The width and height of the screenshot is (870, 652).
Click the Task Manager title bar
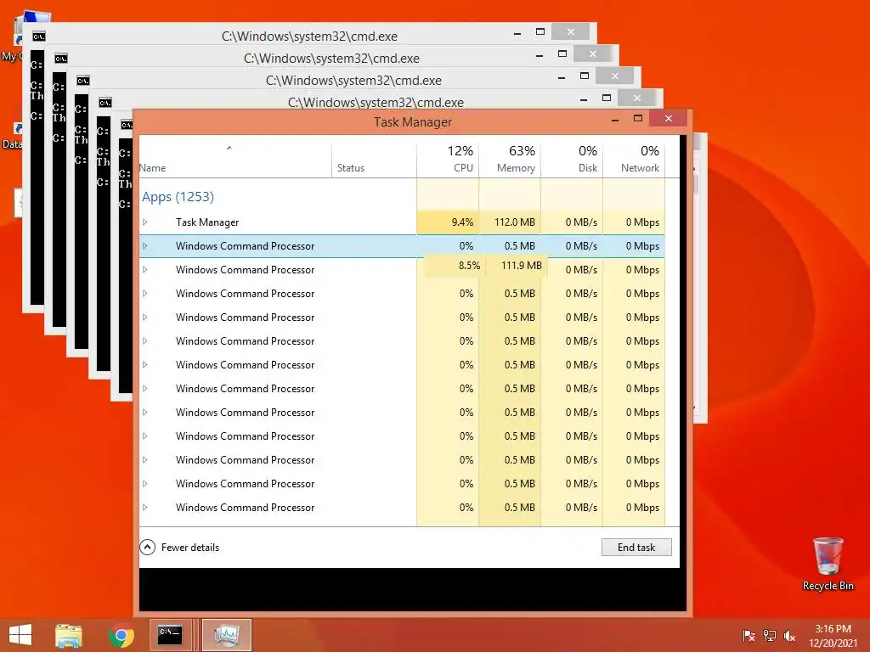(x=412, y=122)
